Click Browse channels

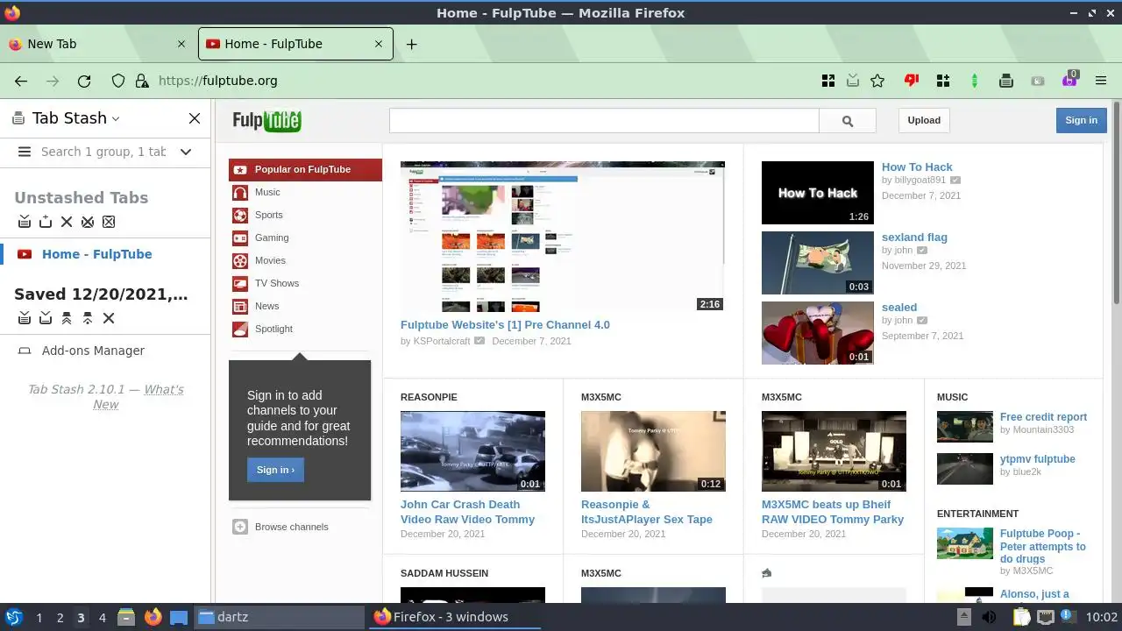[x=291, y=527]
